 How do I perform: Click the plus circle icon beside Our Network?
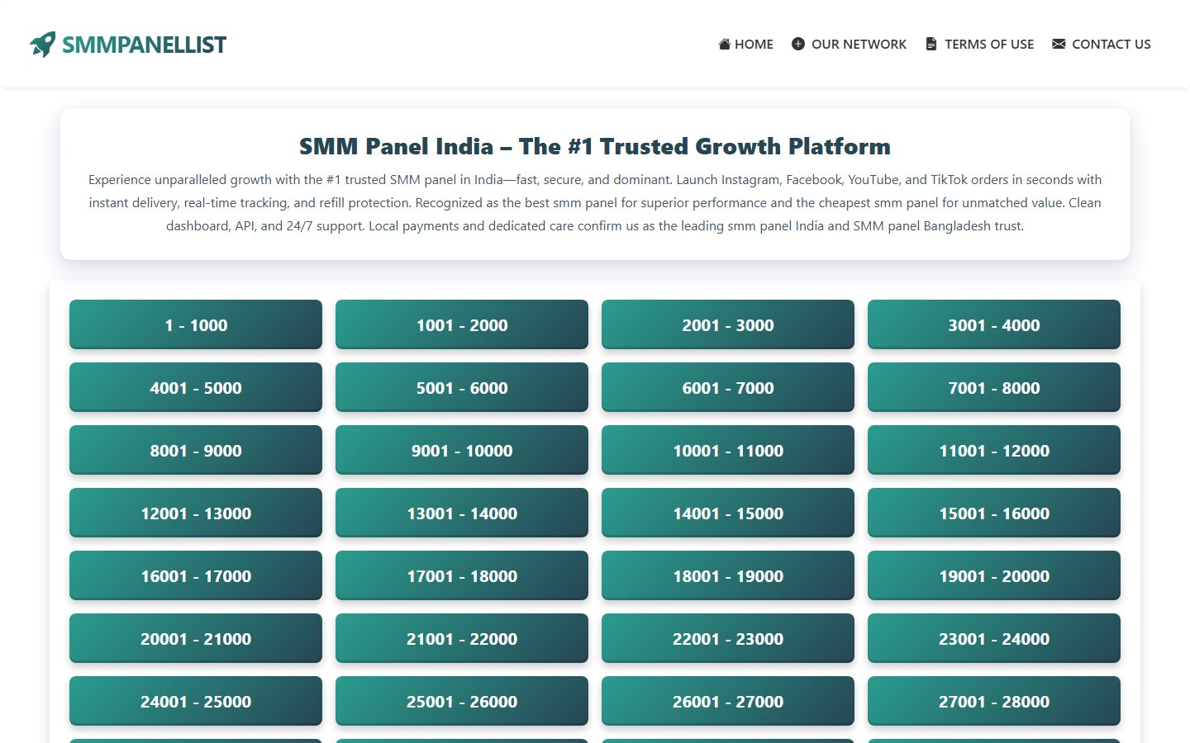click(797, 44)
